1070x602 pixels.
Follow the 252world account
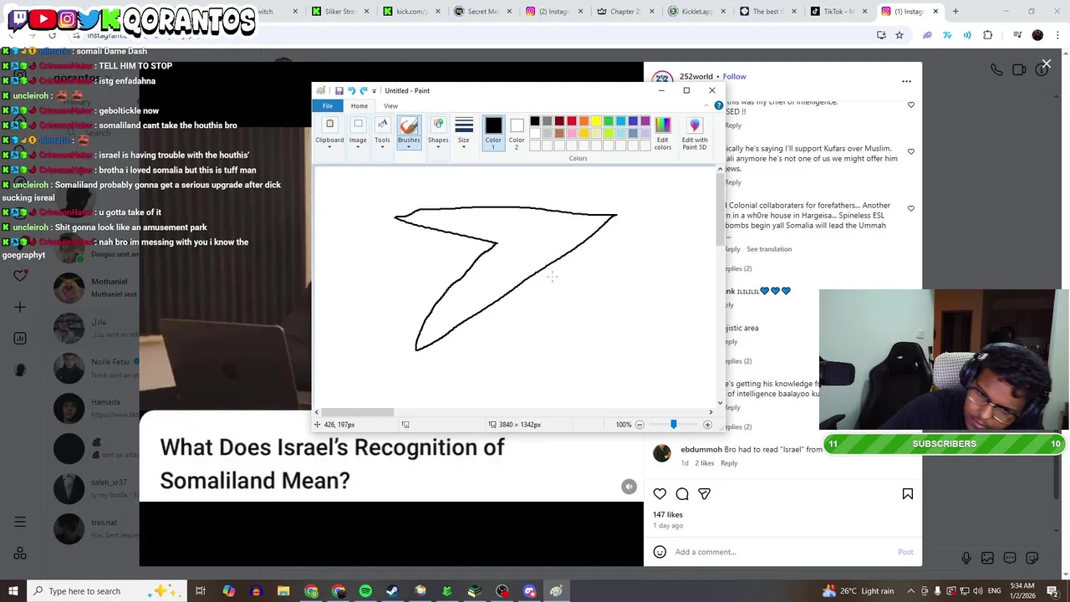click(x=735, y=77)
